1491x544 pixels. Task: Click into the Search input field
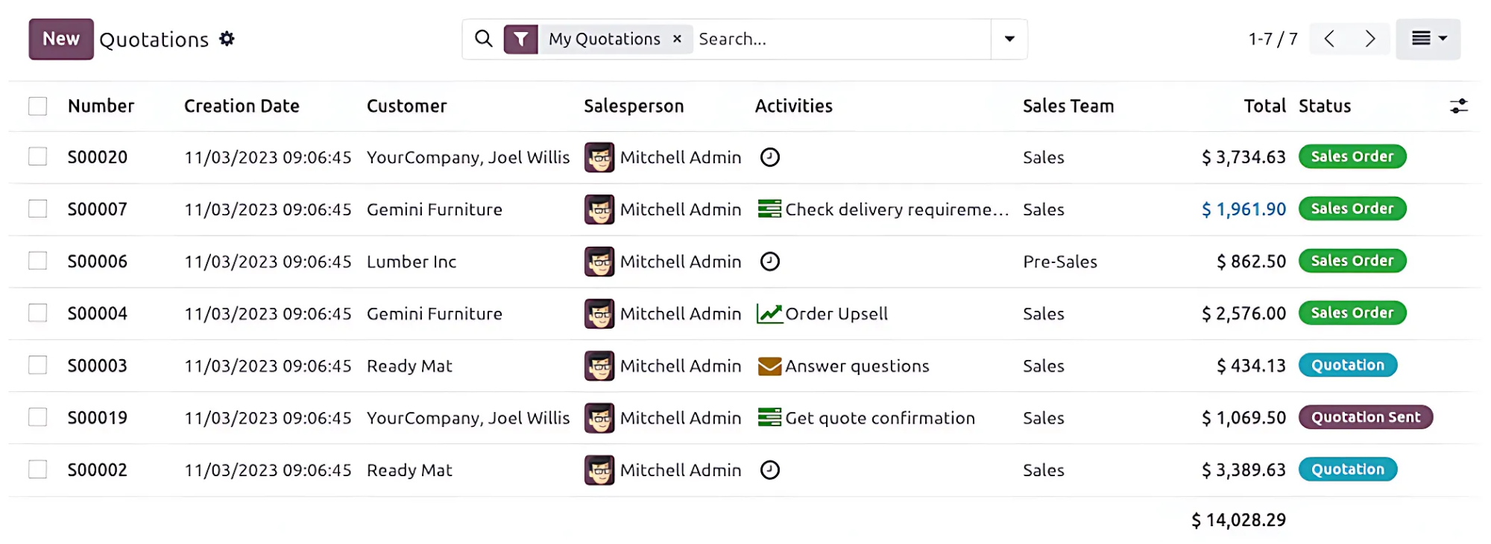(839, 39)
